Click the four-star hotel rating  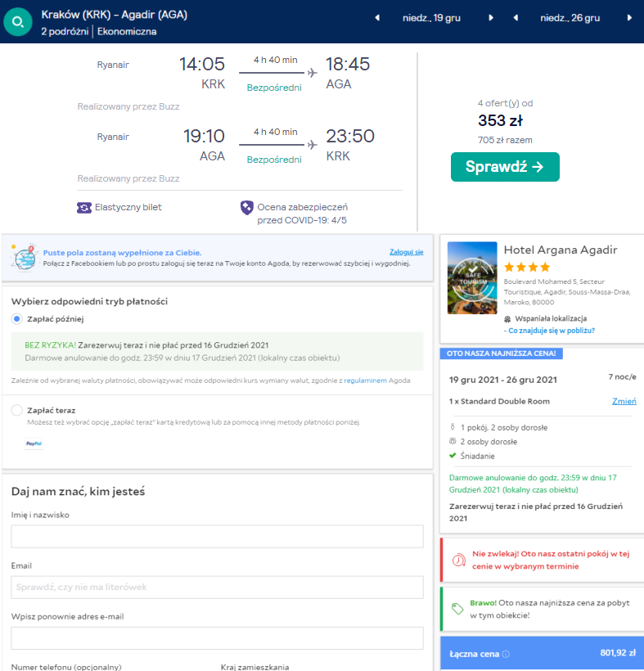[527, 268]
